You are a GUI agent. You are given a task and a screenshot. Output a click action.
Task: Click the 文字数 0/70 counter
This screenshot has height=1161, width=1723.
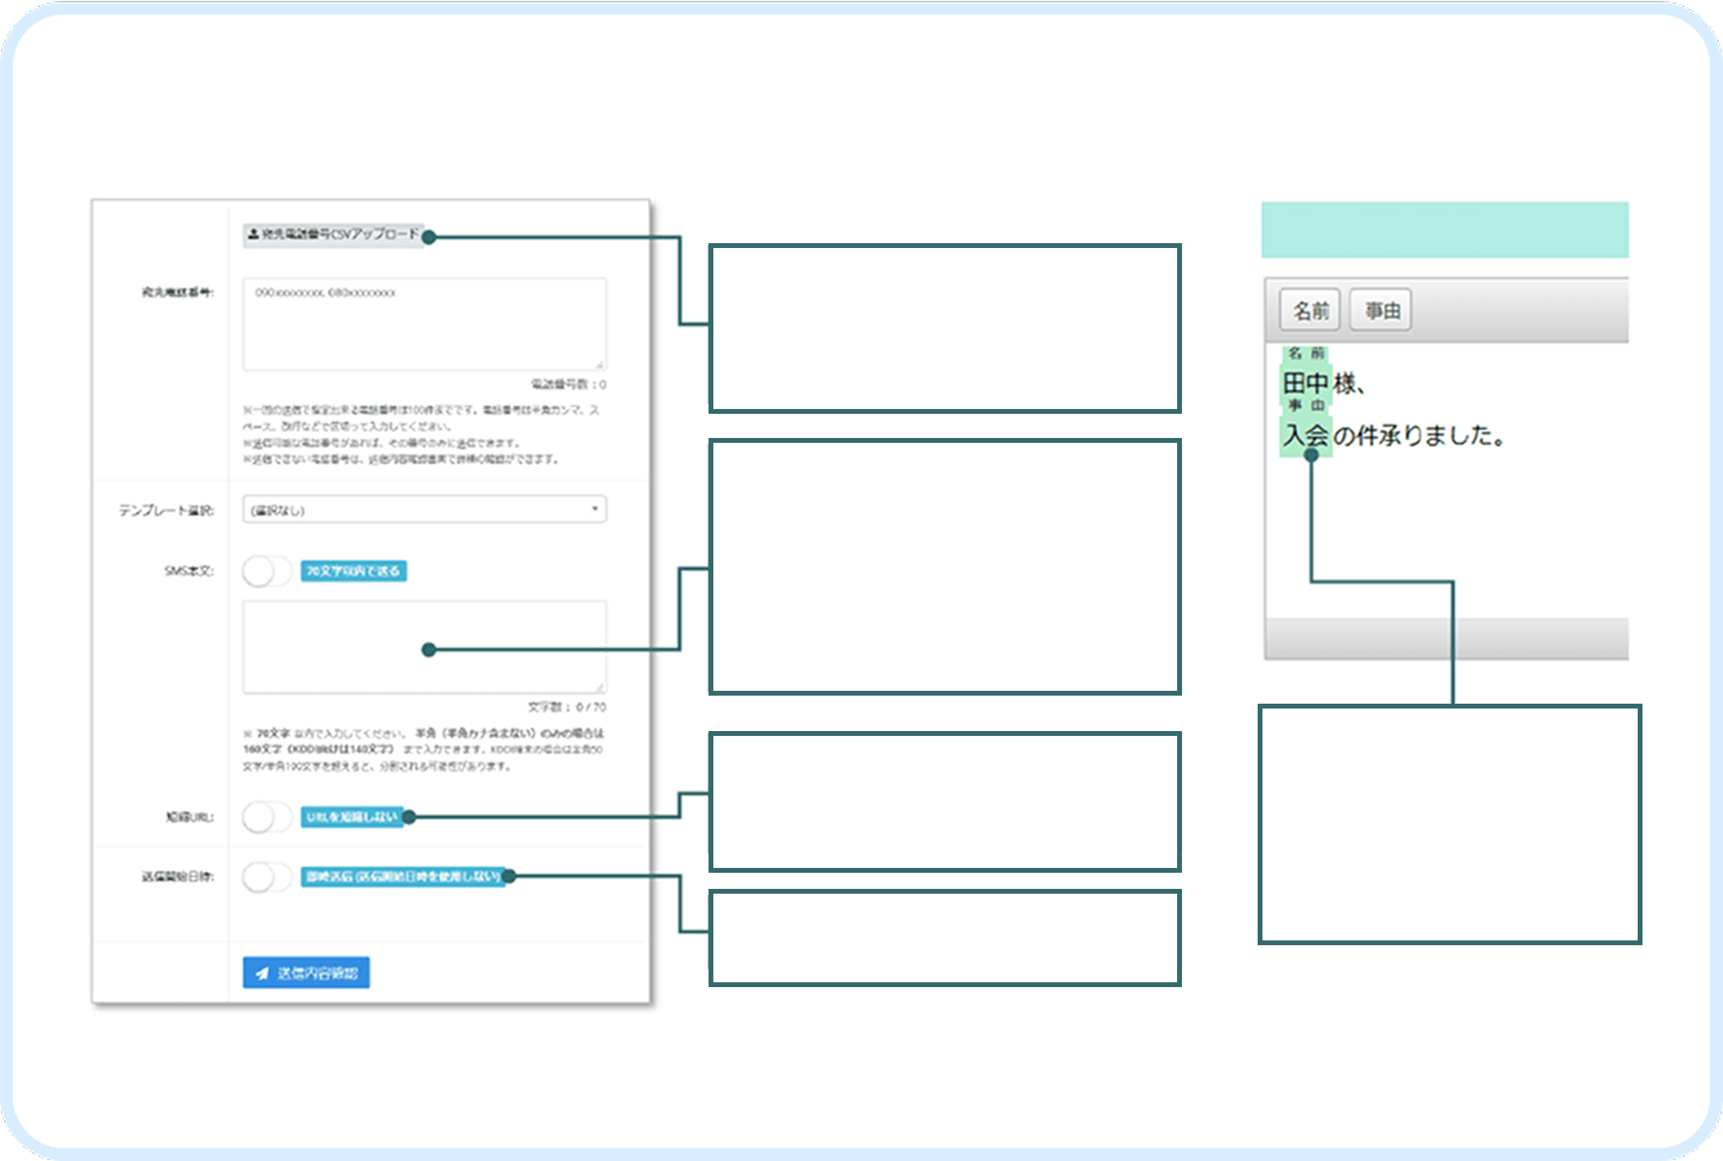tap(567, 707)
